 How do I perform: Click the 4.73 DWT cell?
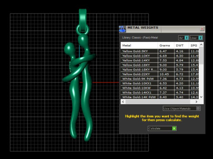coord(181,79)
